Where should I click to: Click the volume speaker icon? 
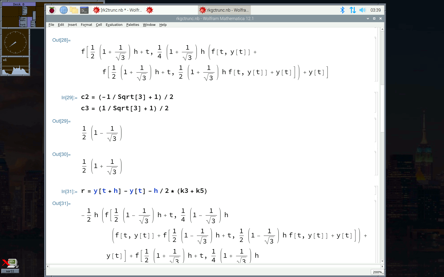click(x=362, y=10)
